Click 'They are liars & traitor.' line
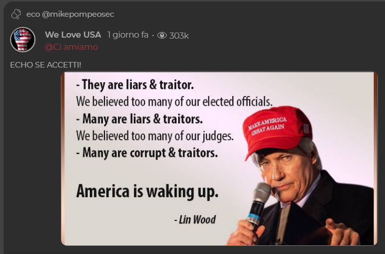 point(135,85)
